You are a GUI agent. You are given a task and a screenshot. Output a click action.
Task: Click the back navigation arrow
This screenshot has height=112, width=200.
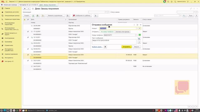click(25, 9)
